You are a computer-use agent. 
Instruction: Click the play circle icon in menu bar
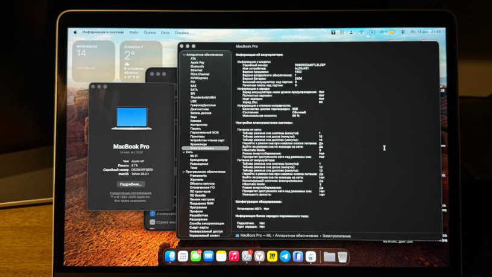pyautogui.click(x=342, y=32)
